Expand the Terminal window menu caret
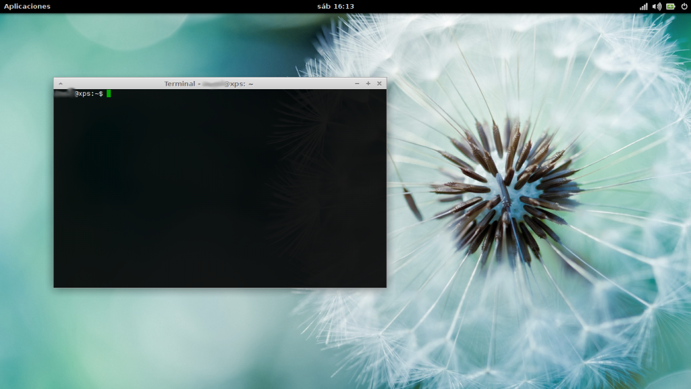The image size is (691, 389). (x=60, y=84)
